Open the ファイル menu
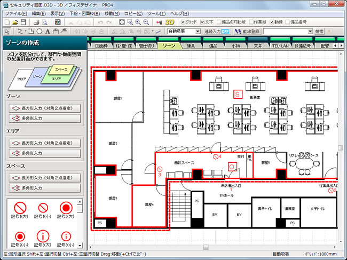 pos(16,12)
